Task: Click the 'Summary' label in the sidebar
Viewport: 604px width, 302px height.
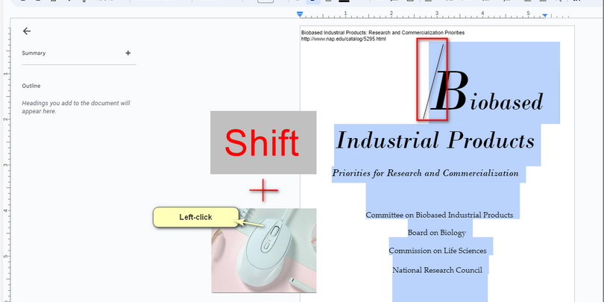Action: (34, 53)
